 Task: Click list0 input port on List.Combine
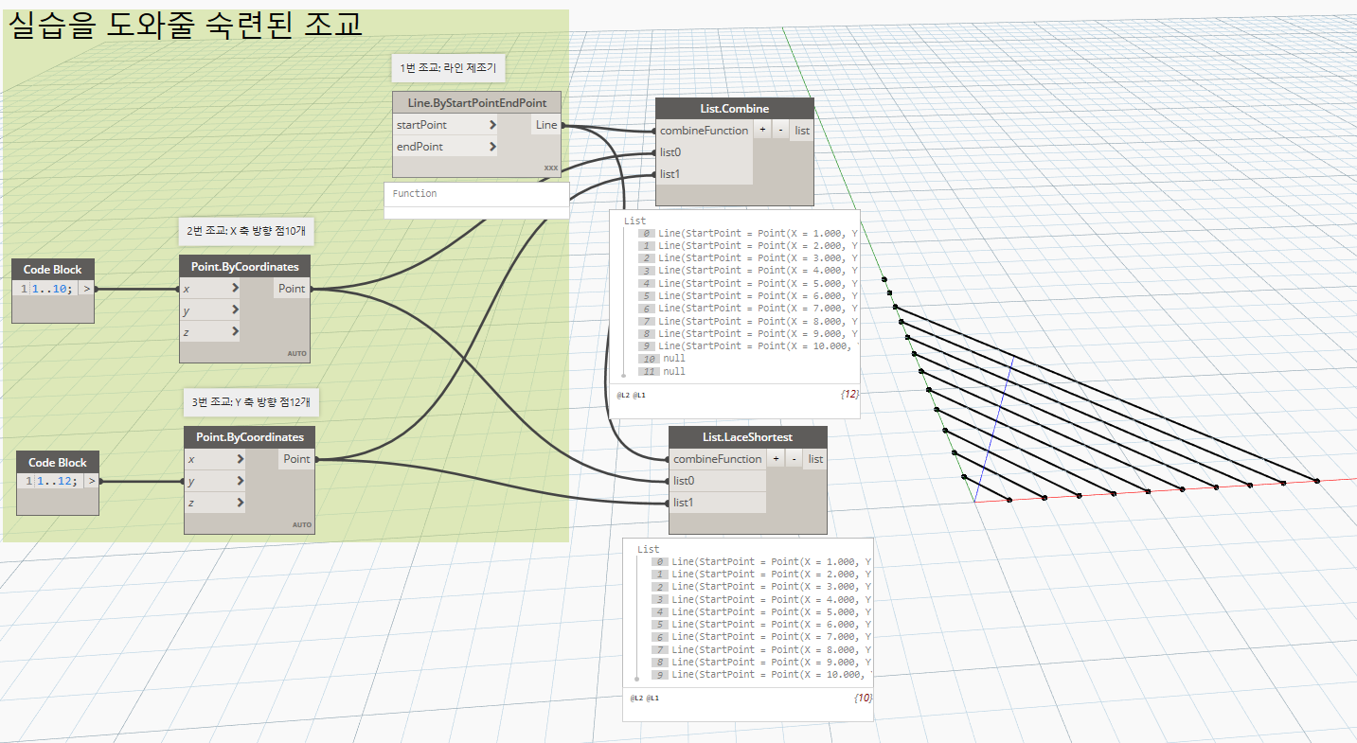click(x=704, y=152)
